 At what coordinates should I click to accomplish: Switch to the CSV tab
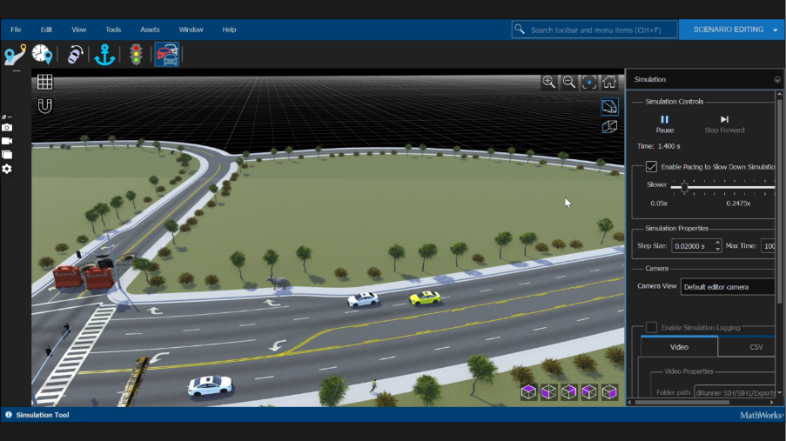point(756,347)
